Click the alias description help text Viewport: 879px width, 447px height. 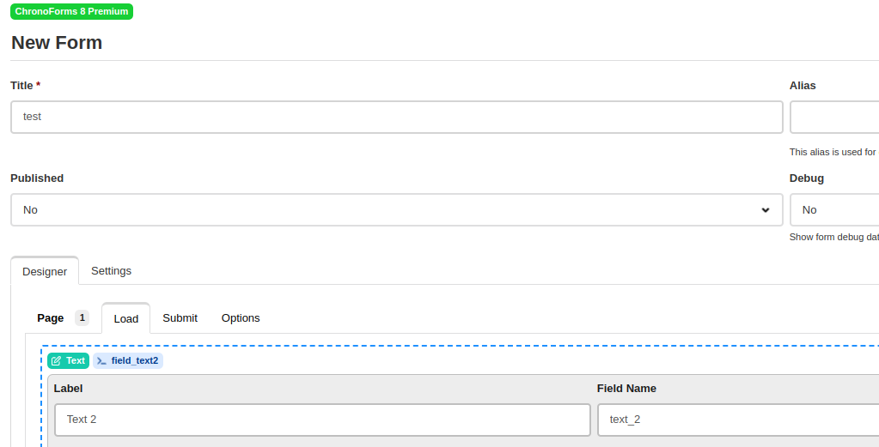(x=833, y=152)
